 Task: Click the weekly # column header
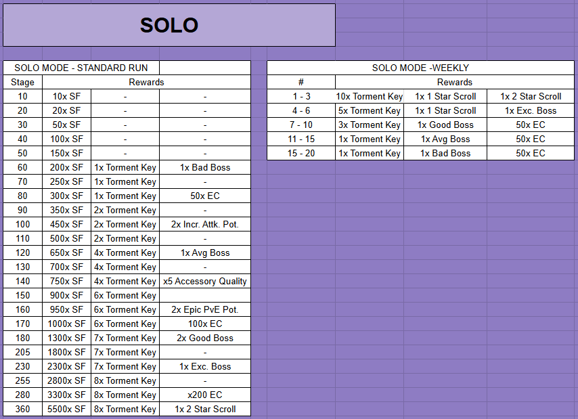click(301, 82)
